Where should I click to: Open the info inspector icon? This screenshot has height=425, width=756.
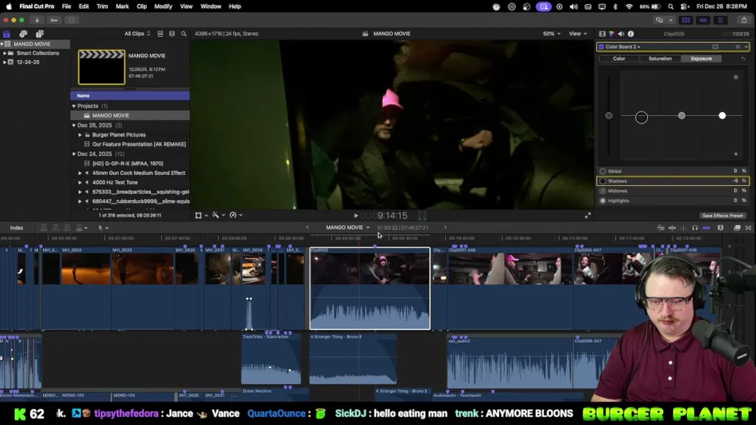pyautogui.click(x=630, y=34)
